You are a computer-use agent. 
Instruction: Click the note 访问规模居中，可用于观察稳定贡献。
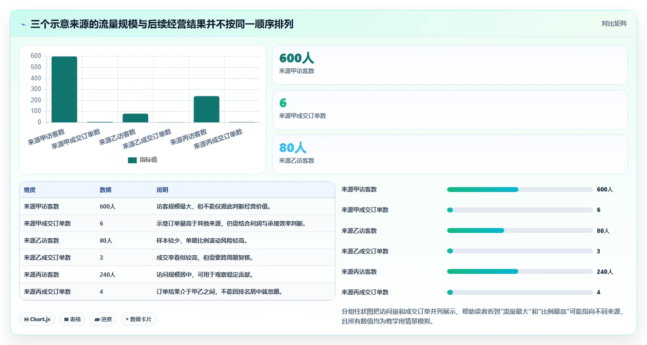[x=205, y=275]
